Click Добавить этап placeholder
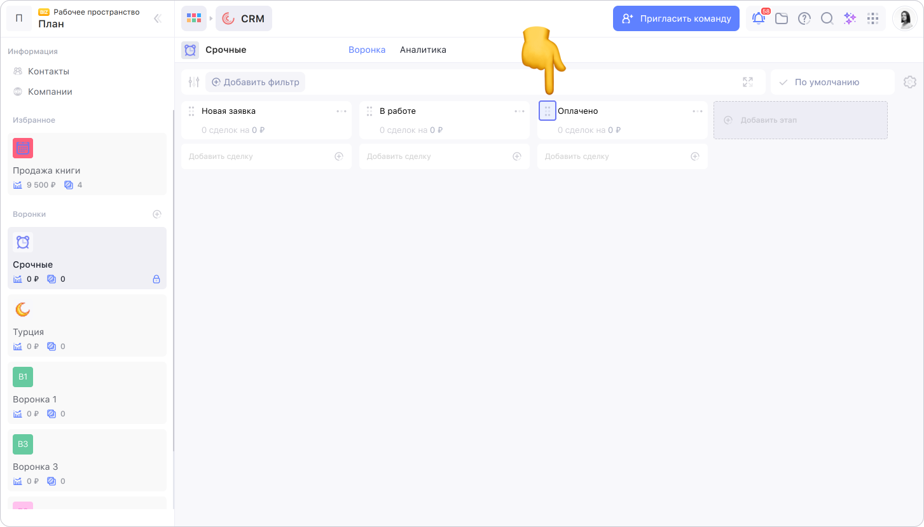 (801, 120)
